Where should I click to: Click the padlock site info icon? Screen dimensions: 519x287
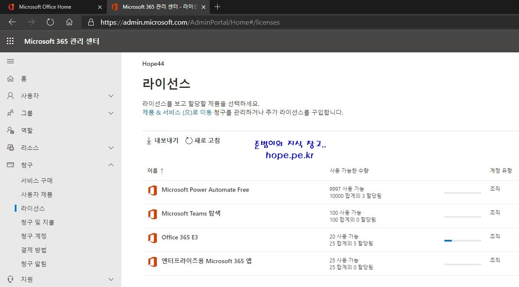coord(91,22)
